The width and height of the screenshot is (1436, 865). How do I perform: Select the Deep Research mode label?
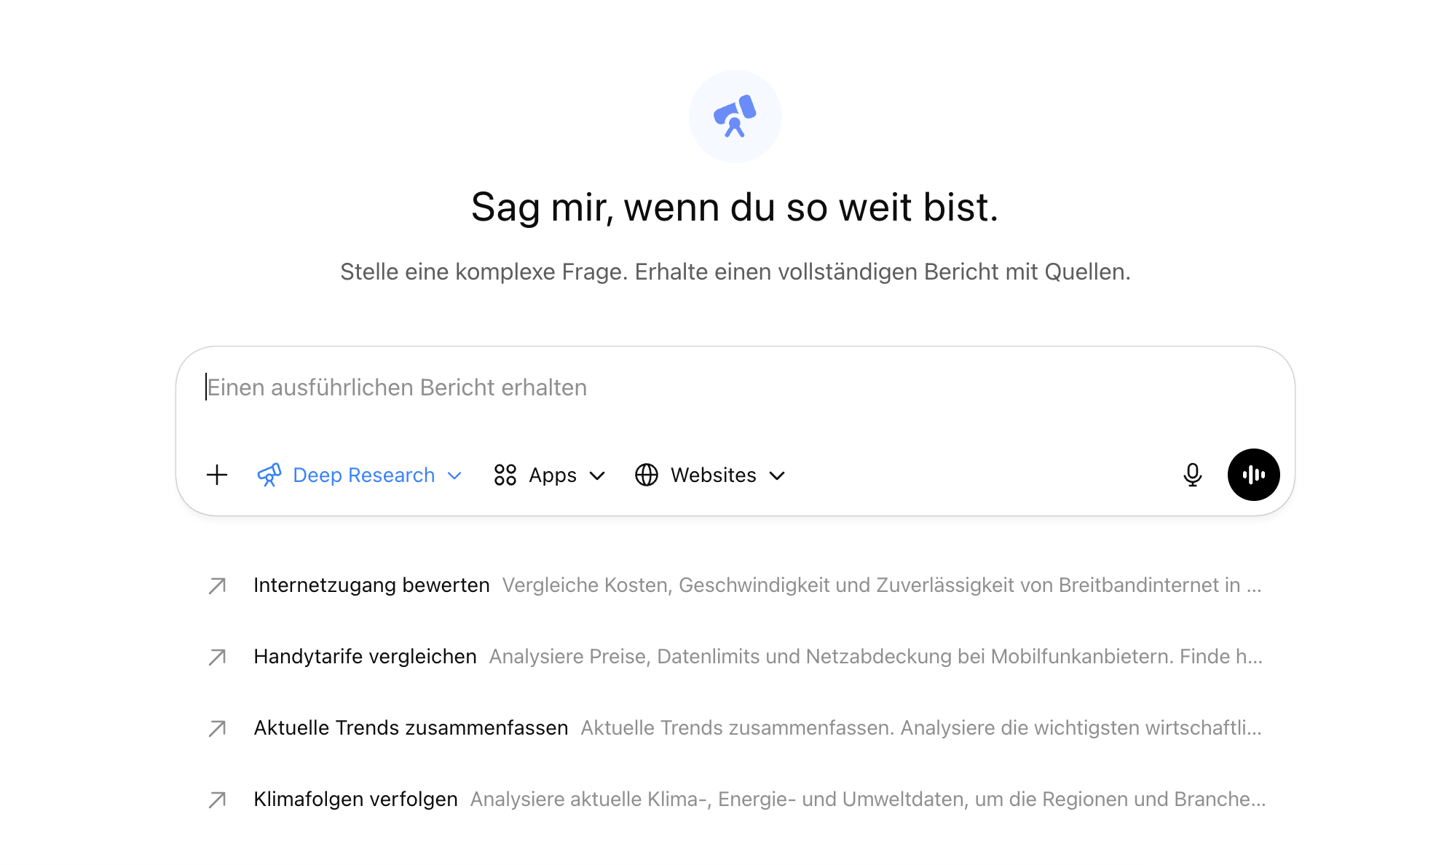[x=363, y=475]
